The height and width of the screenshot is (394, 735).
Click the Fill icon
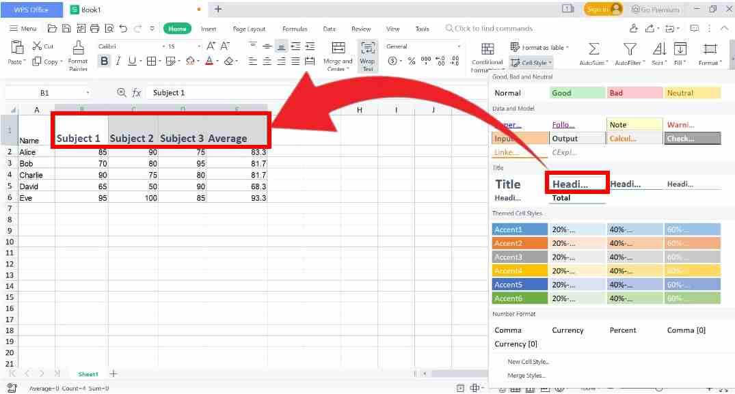680,51
